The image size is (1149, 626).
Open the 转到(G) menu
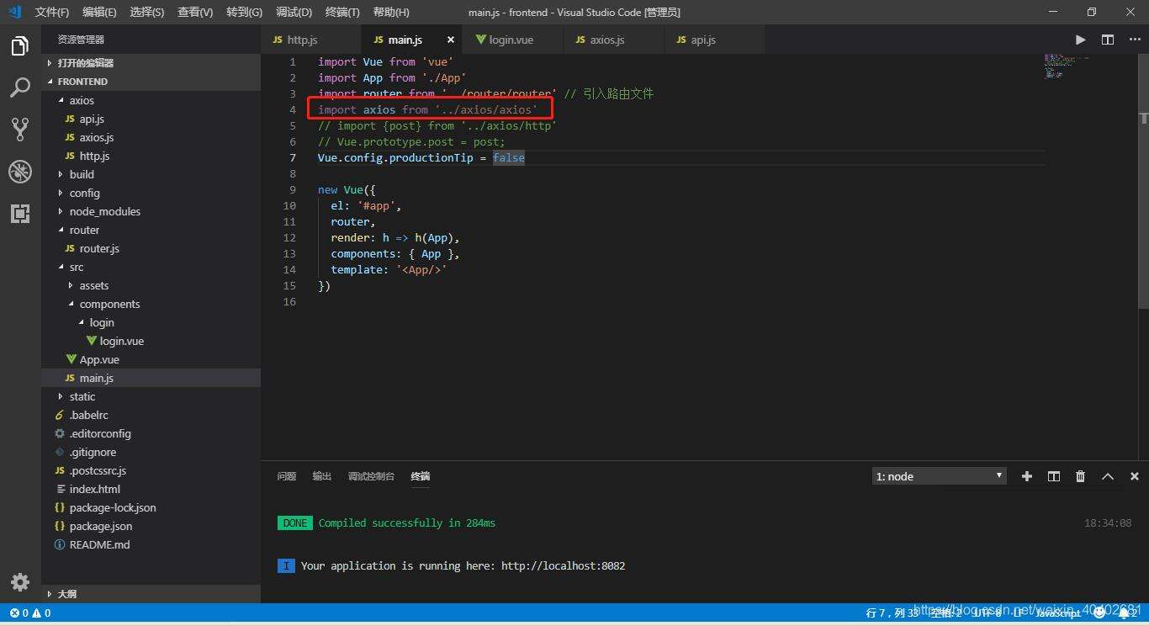[244, 12]
